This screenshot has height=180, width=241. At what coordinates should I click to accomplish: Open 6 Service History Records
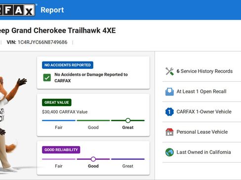[201, 71]
